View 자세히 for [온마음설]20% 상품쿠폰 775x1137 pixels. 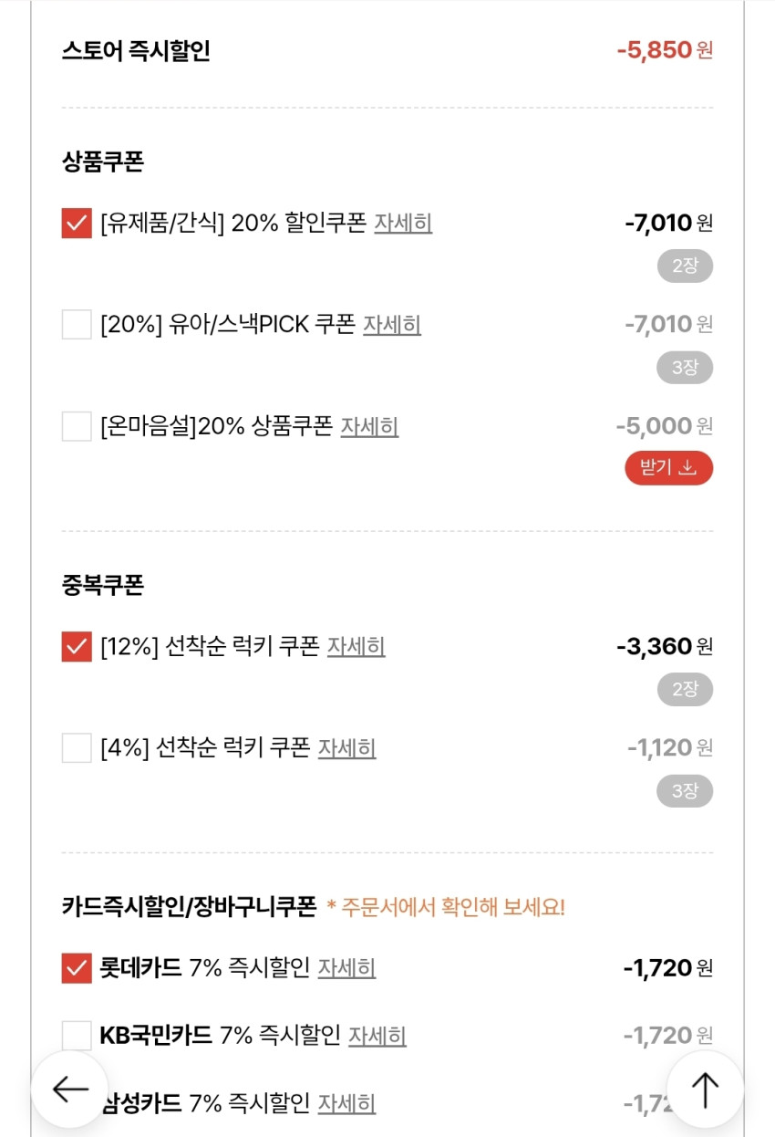coord(369,426)
